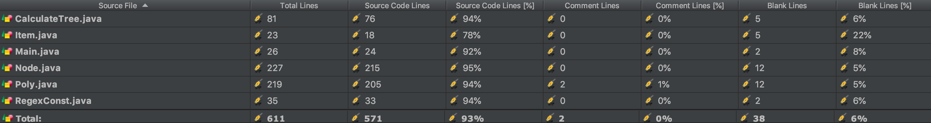
Task: Click the CalculateTree.java file icon
Action: (x=7, y=18)
